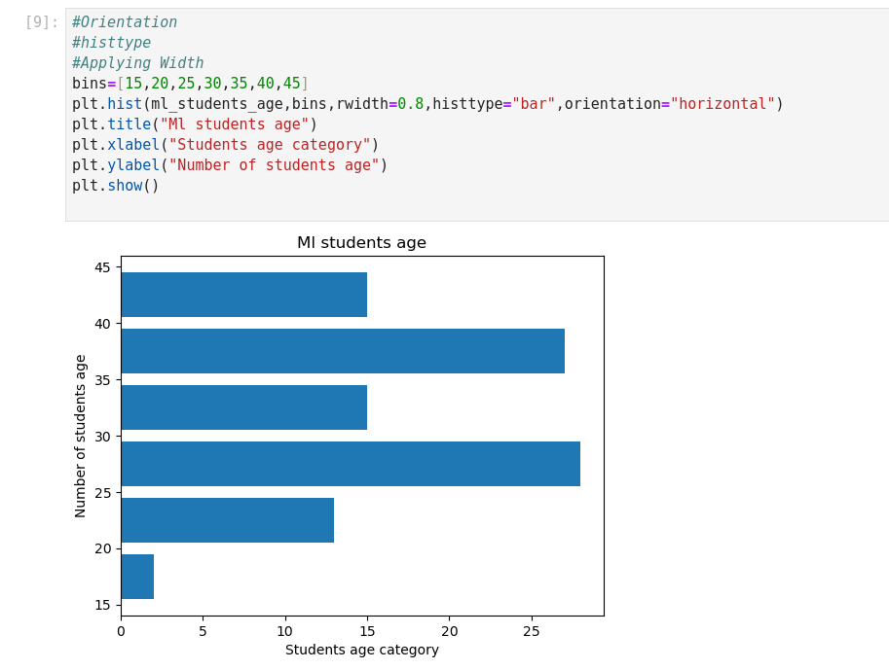Place cursor on the #Orientation comment line

coord(125,22)
